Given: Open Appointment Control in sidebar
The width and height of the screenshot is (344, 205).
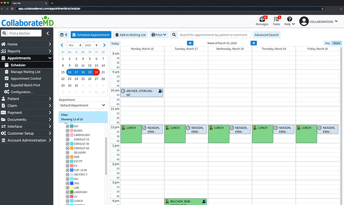Looking at the screenshot, I should click(x=26, y=78).
